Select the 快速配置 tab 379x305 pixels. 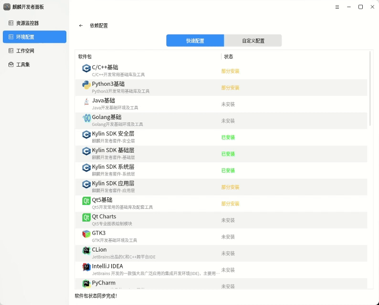195,41
